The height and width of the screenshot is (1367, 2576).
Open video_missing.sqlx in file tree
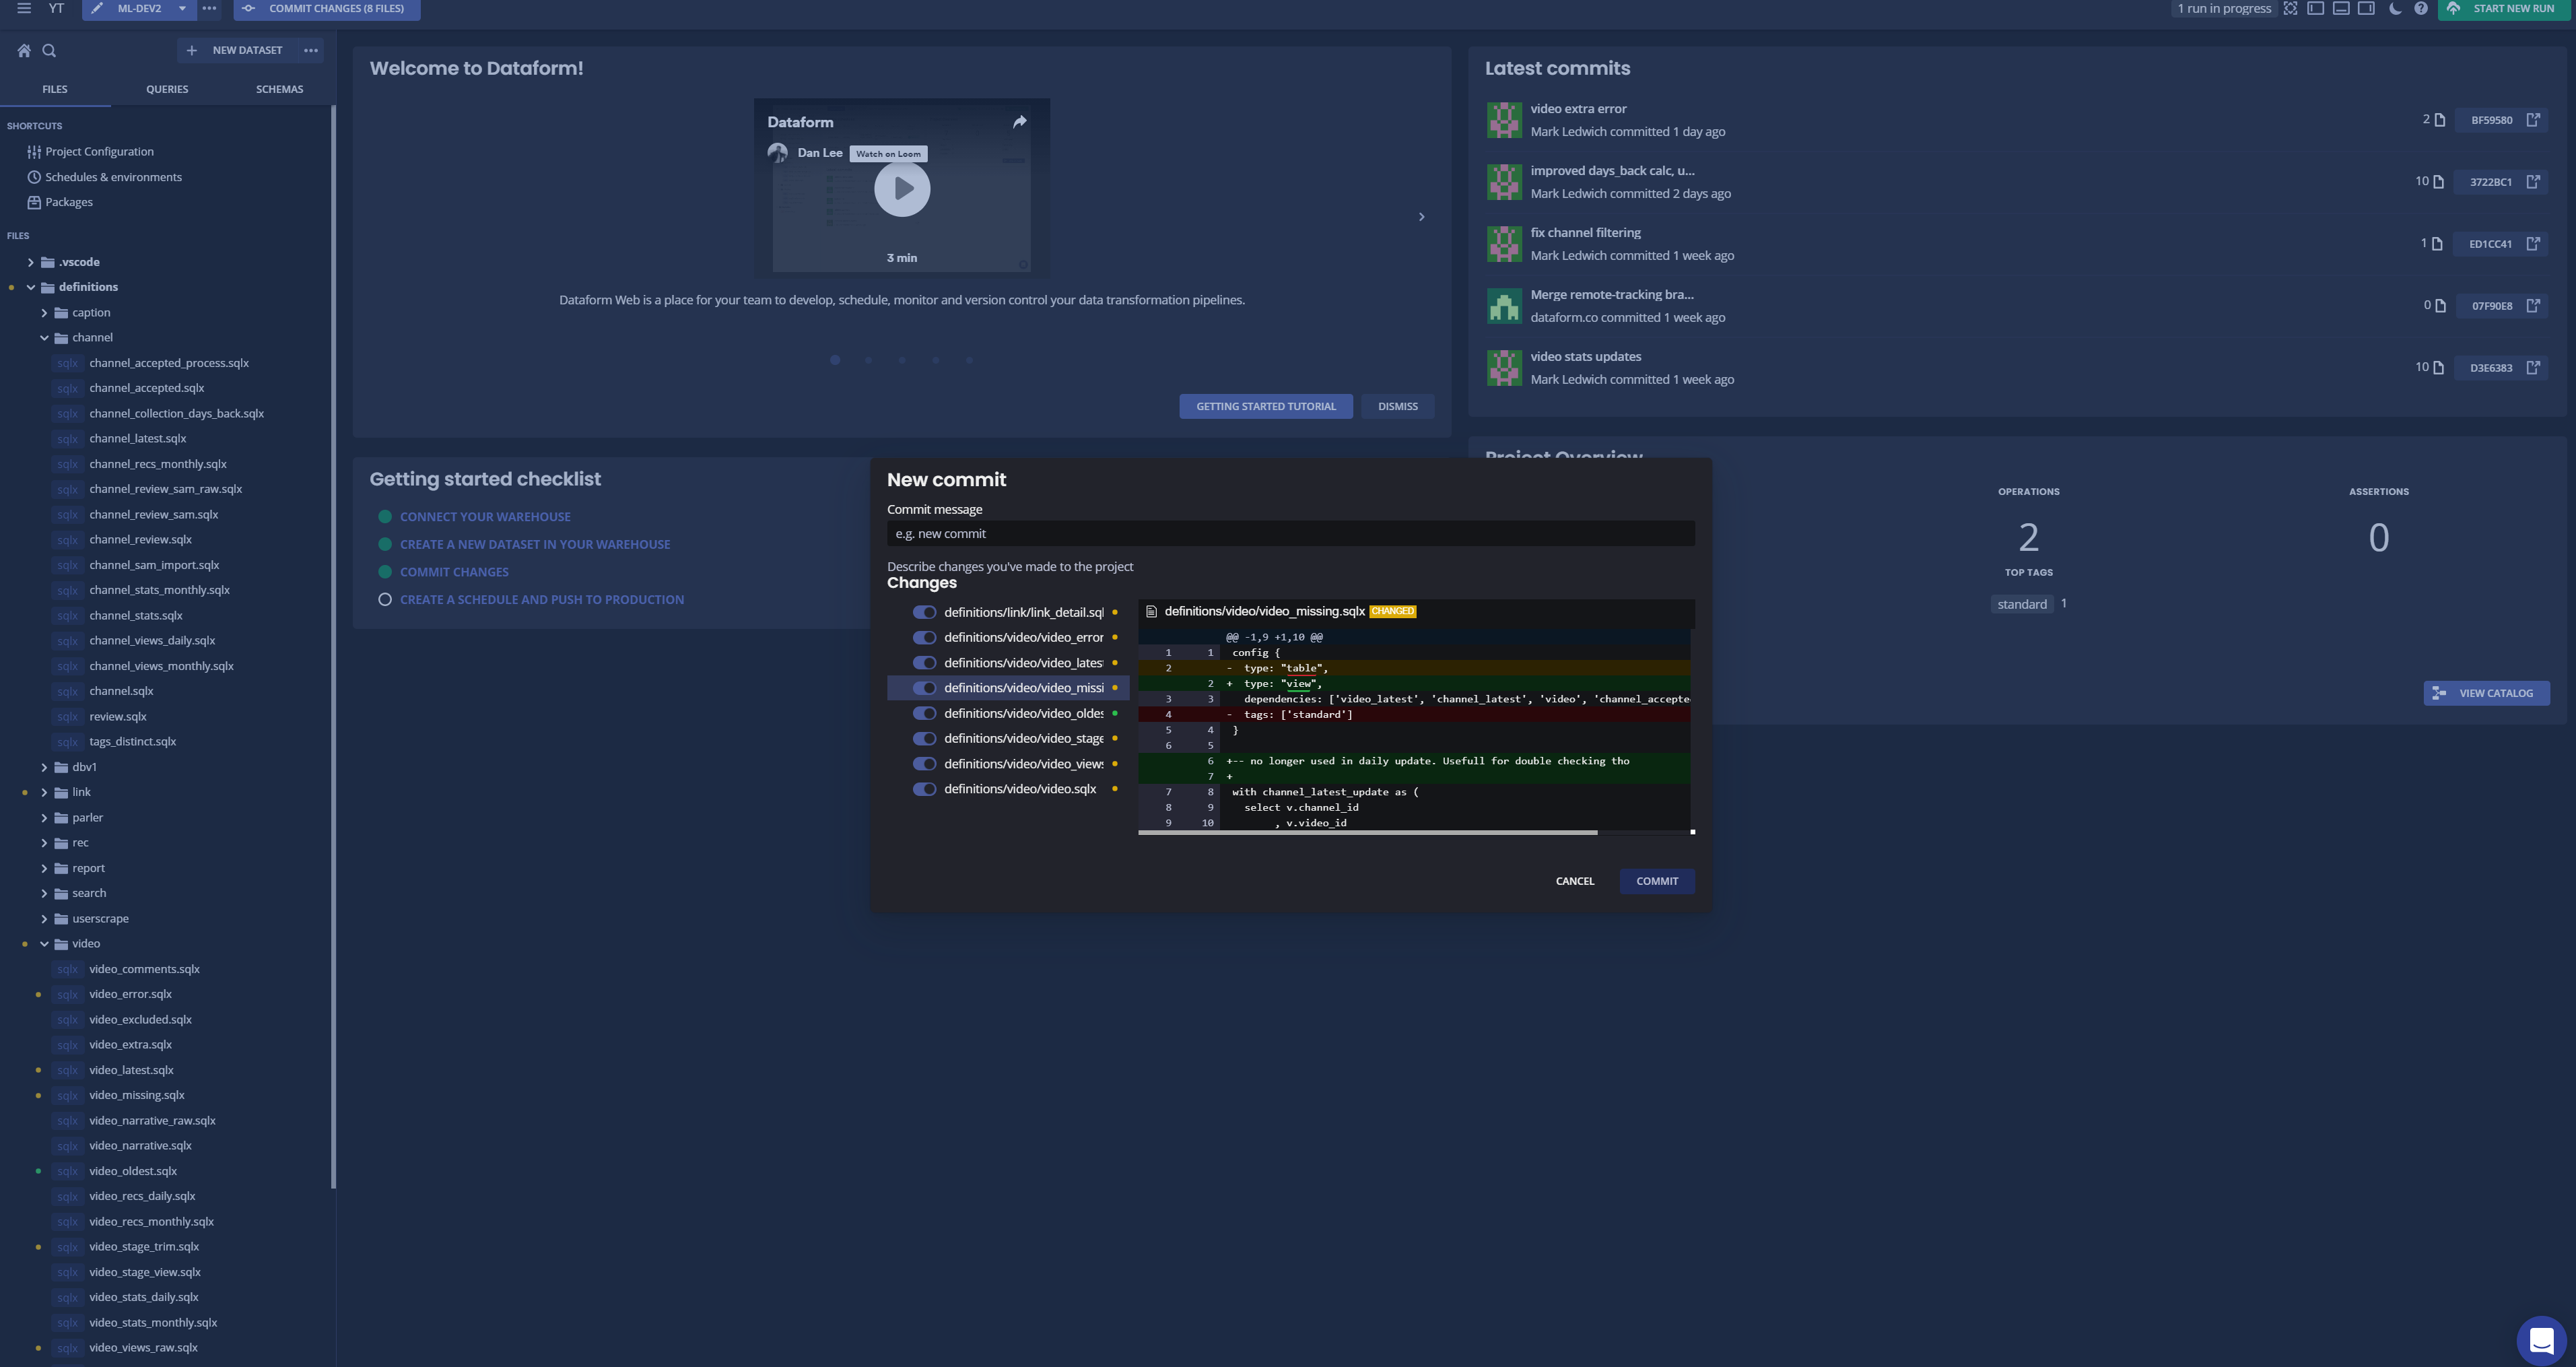point(137,1095)
